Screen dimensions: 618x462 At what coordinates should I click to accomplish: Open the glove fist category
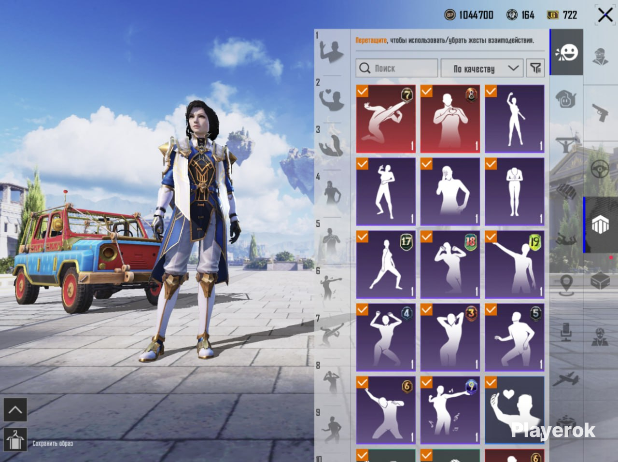566,191
